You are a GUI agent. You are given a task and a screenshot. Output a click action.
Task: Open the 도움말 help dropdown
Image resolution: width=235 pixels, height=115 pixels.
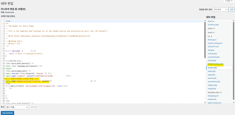[x=229, y=1]
